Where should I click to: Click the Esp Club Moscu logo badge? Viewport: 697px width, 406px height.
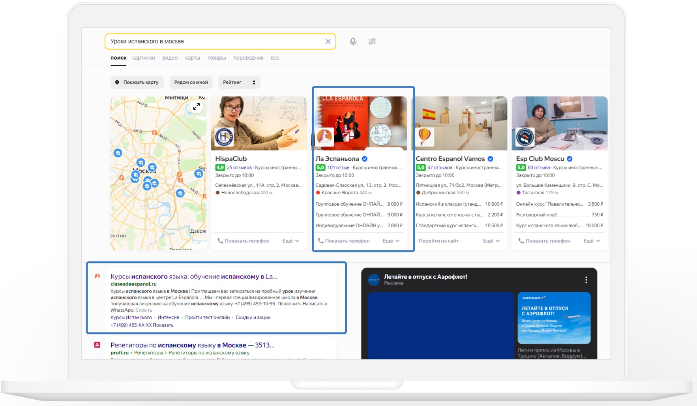525,137
